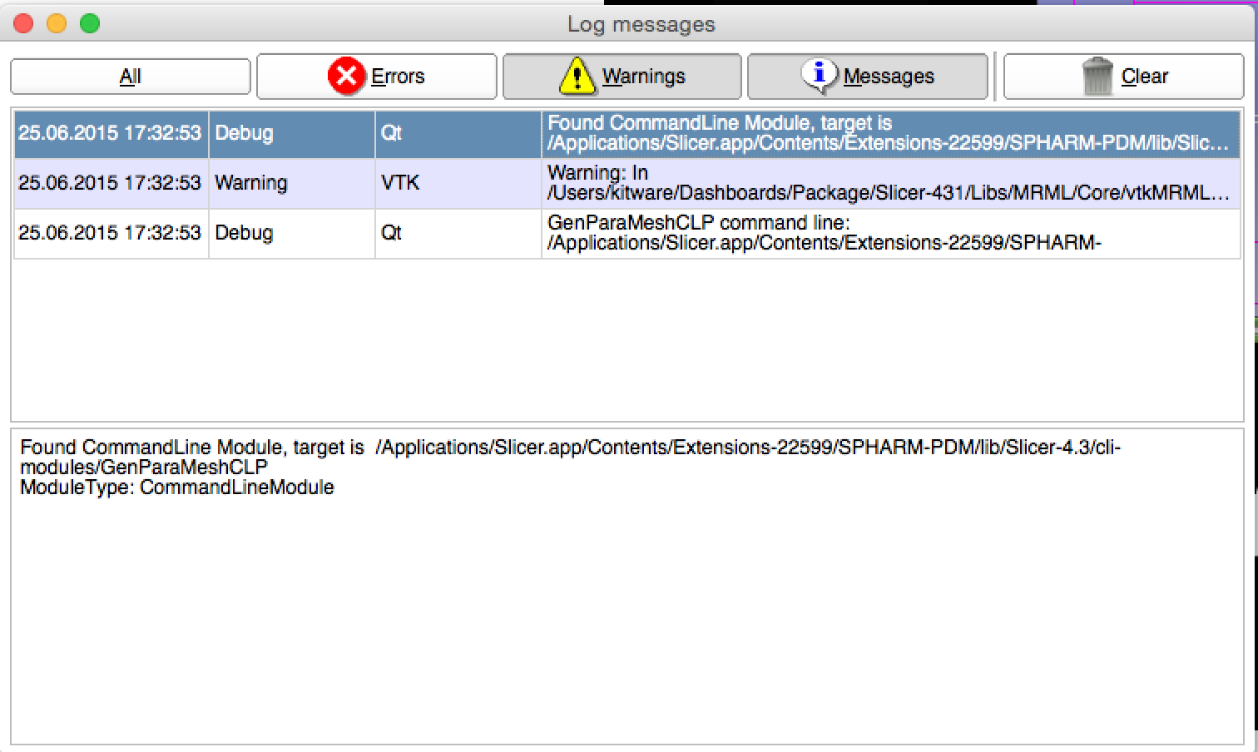This screenshot has height=752, width=1258.
Task: Maximize window with the green button
Action: (x=90, y=24)
